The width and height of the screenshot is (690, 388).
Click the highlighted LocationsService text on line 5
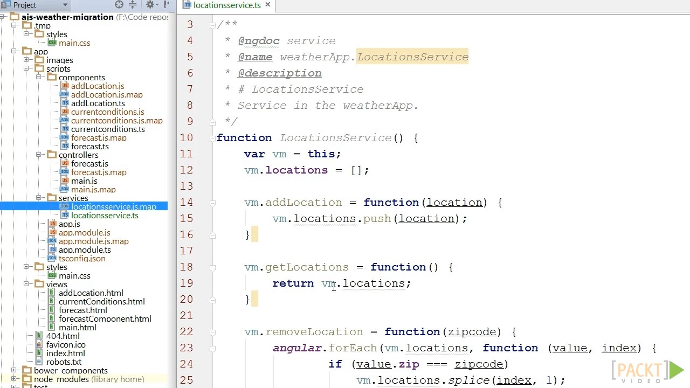coord(412,57)
